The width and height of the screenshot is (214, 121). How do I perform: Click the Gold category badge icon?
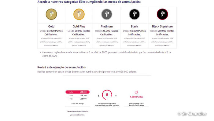tap(51, 14)
